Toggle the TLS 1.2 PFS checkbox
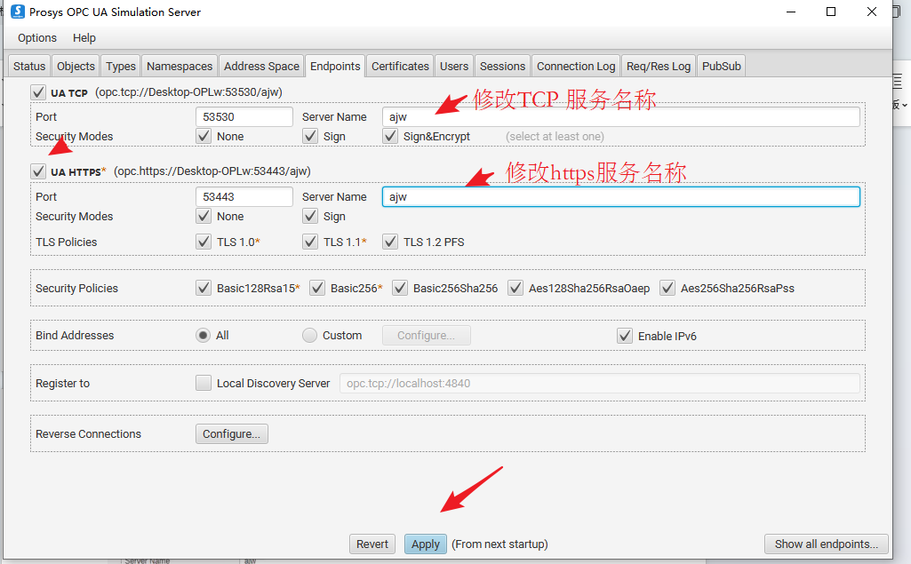911x564 pixels. tap(390, 242)
